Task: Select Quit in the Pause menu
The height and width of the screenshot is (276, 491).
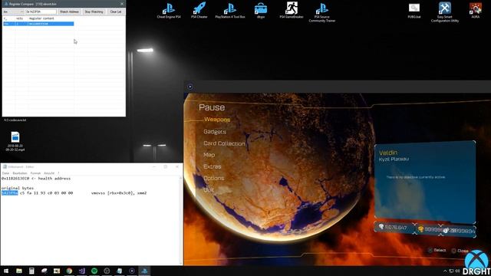Action: tap(209, 189)
